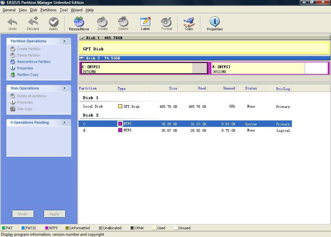Select the GPT Disk bar
331x237 pixels.
point(204,48)
